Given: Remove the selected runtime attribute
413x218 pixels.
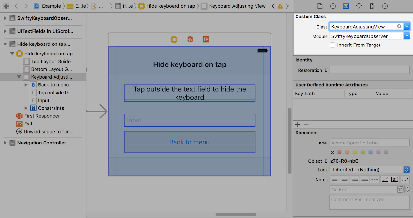Looking at the screenshot, I should 306,124.
